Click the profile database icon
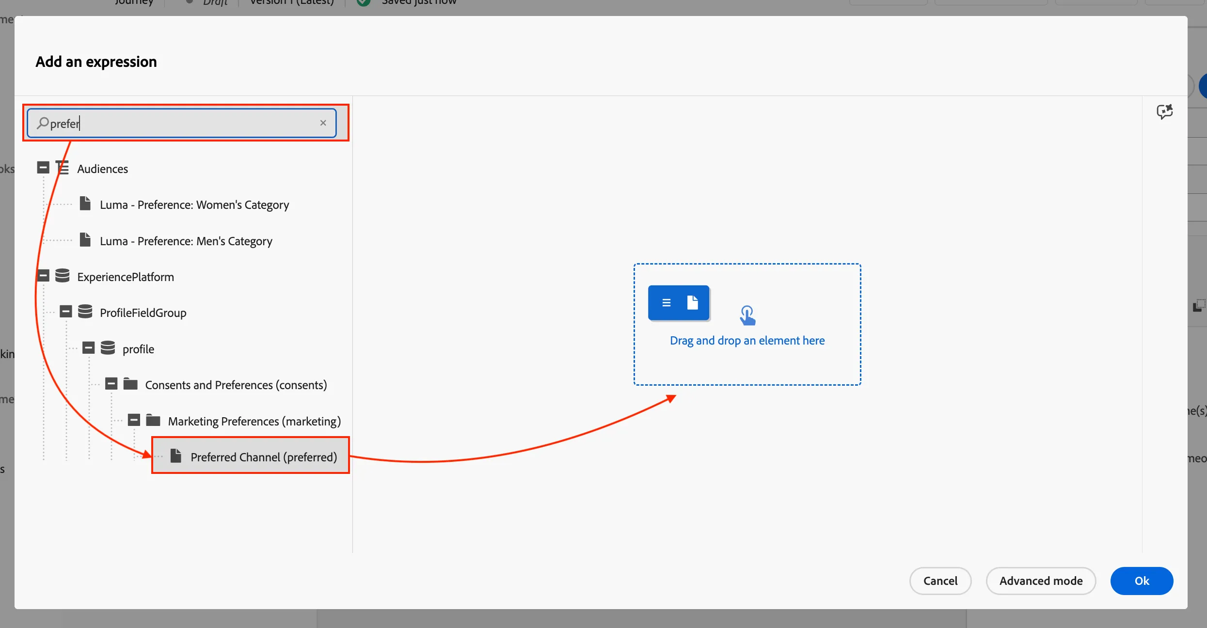The width and height of the screenshot is (1207, 628). pos(108,348)
